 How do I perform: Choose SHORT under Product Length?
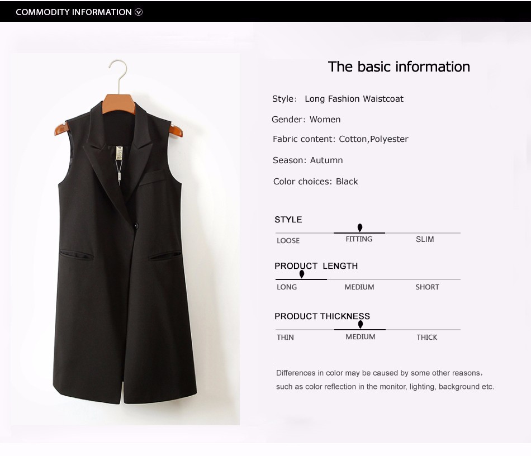(427, 287)
